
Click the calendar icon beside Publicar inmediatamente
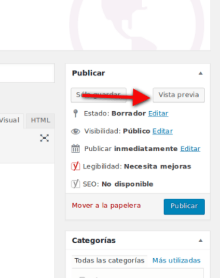coord(76,149)
